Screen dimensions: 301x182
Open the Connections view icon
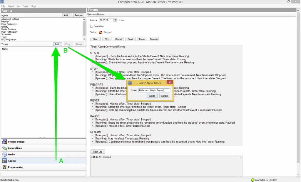(x=5, y=148)
